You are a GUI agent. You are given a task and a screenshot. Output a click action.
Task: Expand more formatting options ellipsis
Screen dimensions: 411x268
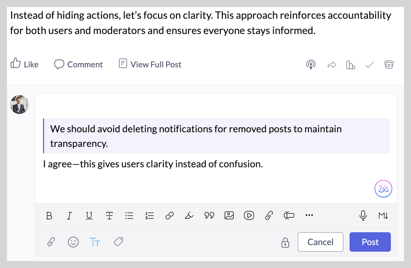click(309, 215)
